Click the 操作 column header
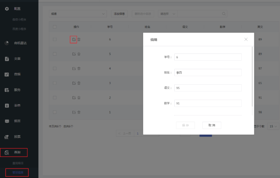The width and height of the screenshot is (280, 178). [x=76, y=27]
